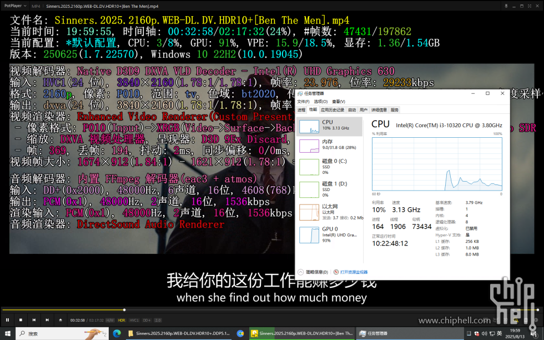Screen dimensions: 544x340
Task: Maximize the Task Manager window
Action: pyautogui.click(x=487, y=93)
